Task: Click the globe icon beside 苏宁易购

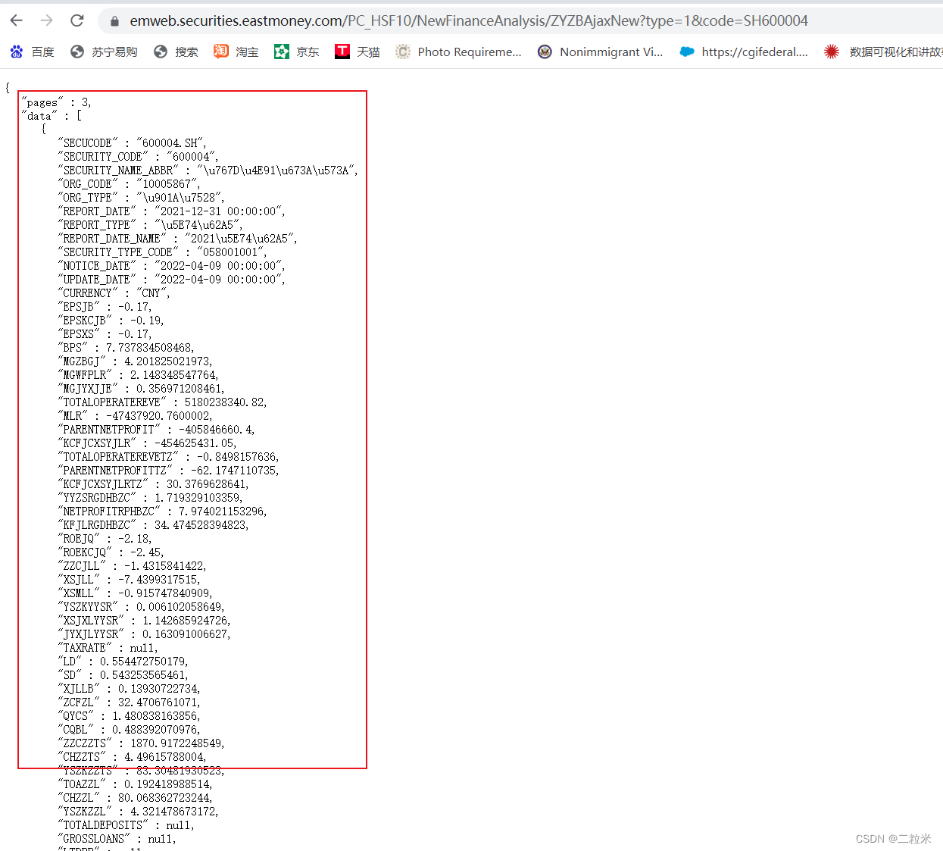Action: coord(77,52)
